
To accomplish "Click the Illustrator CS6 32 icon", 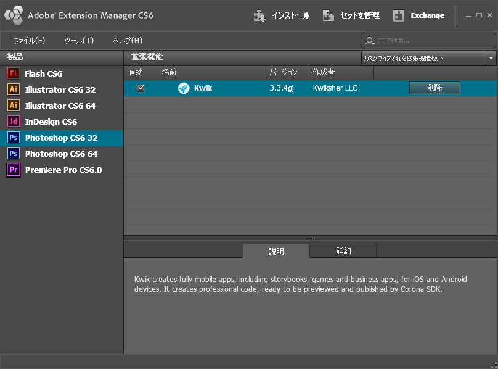I will point(14,89).
